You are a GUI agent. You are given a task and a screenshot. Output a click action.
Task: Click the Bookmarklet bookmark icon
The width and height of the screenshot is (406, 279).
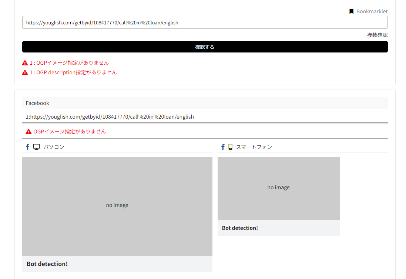(x=351, y=11)
